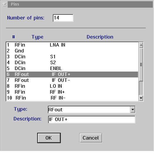Click the scroll down arrow of pin list
154x154 pixels.
(x=141, y=98)
